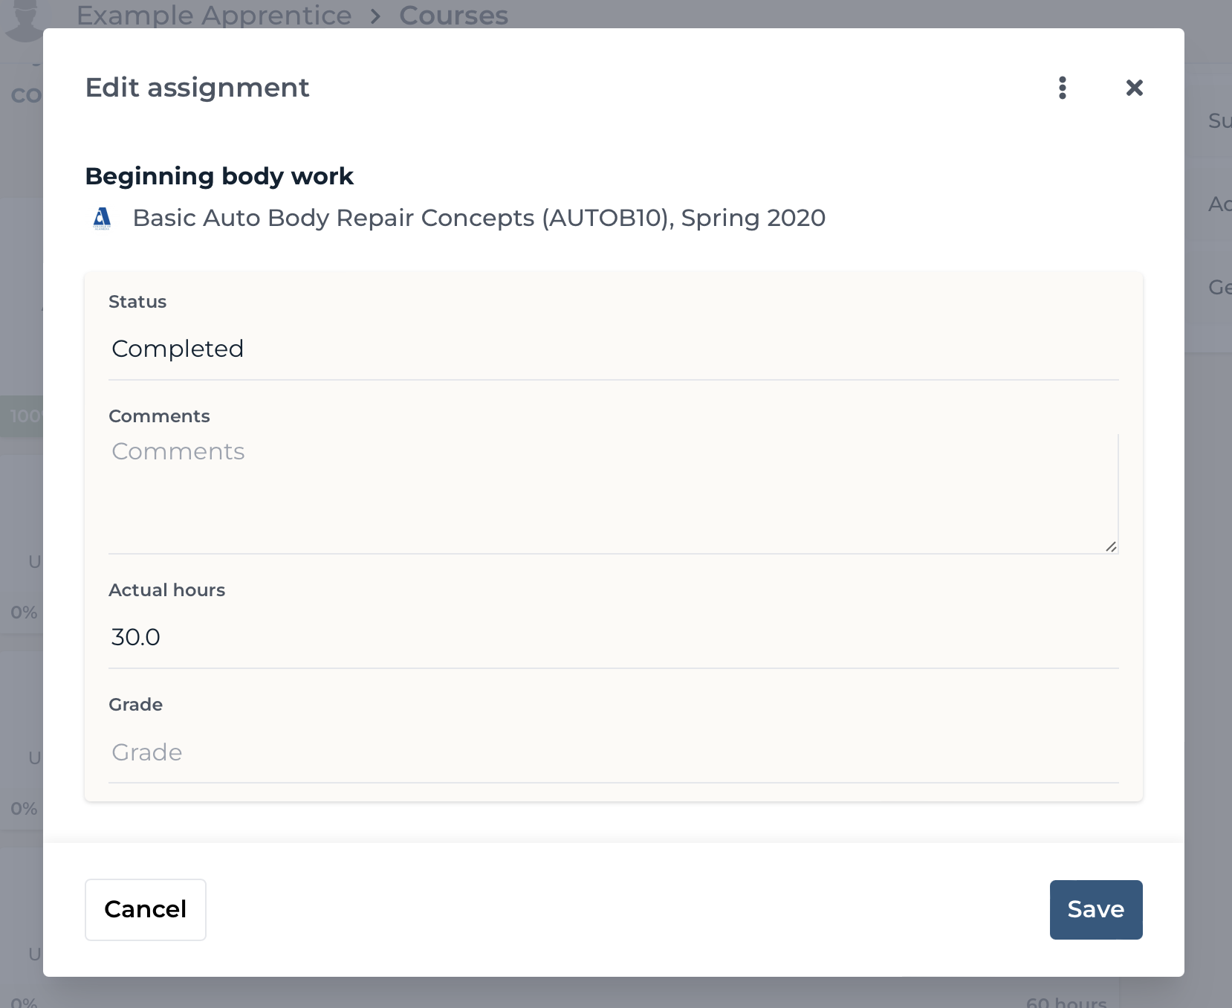Click the Example Apprentice breadcrumb link
The width and height of the screenshot is (1232, 1008).
(x=214, y=15)
